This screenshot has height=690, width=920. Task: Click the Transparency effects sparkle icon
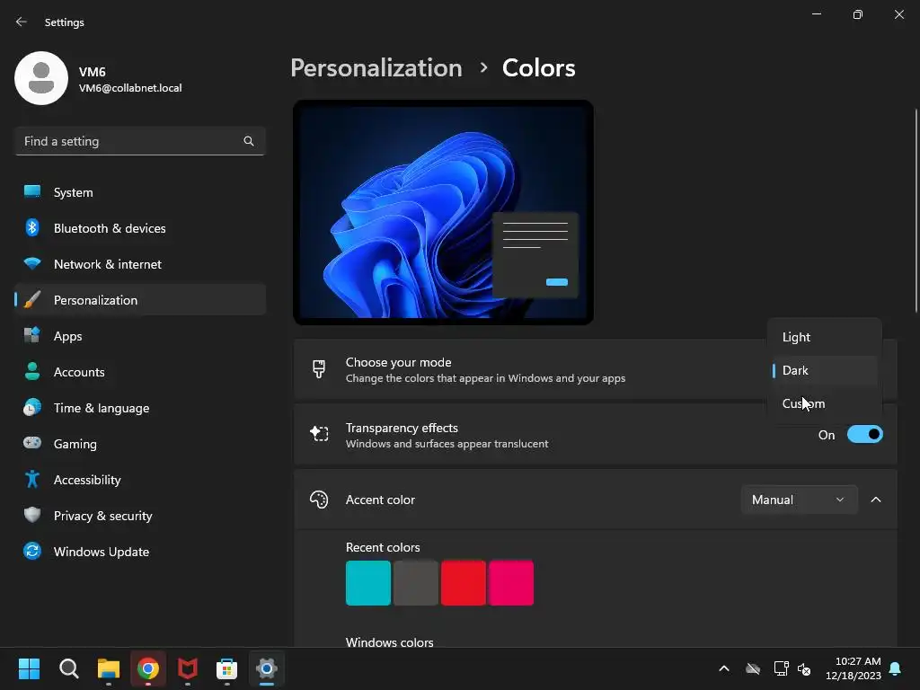pyautogui.click(x=319, y=434)
